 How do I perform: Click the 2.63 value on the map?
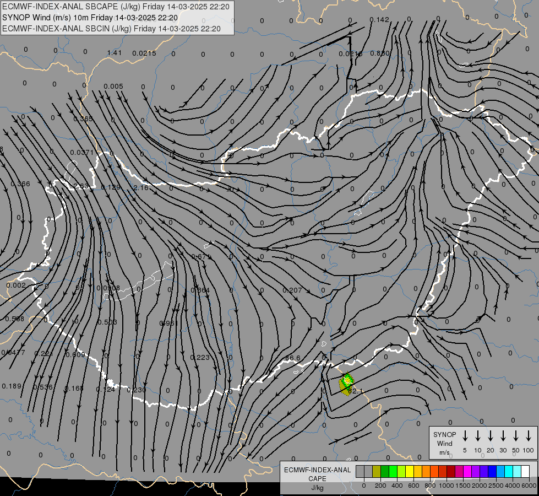[x=81, y=186]
